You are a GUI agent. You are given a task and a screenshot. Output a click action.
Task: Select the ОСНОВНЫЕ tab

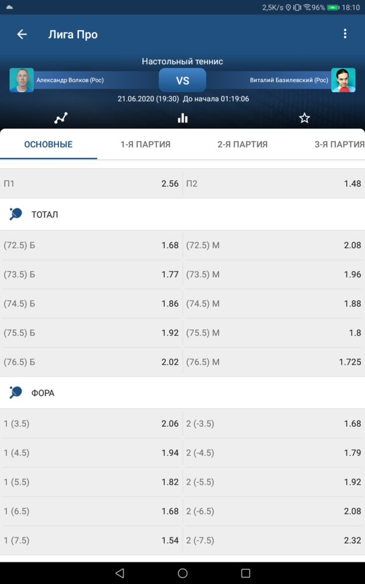[48, 144]
